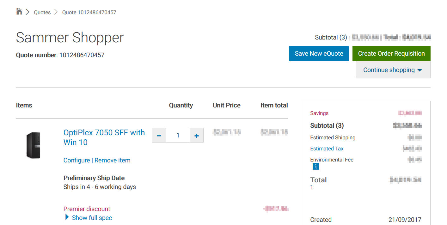Click the Savings label in summary

point(319,113)
